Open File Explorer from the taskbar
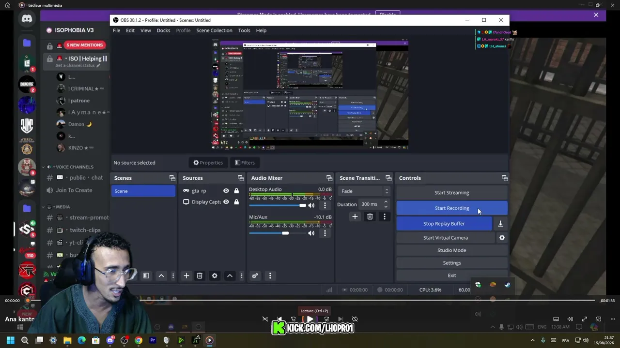This screenshot has height=348, width=620. (67, 340)
